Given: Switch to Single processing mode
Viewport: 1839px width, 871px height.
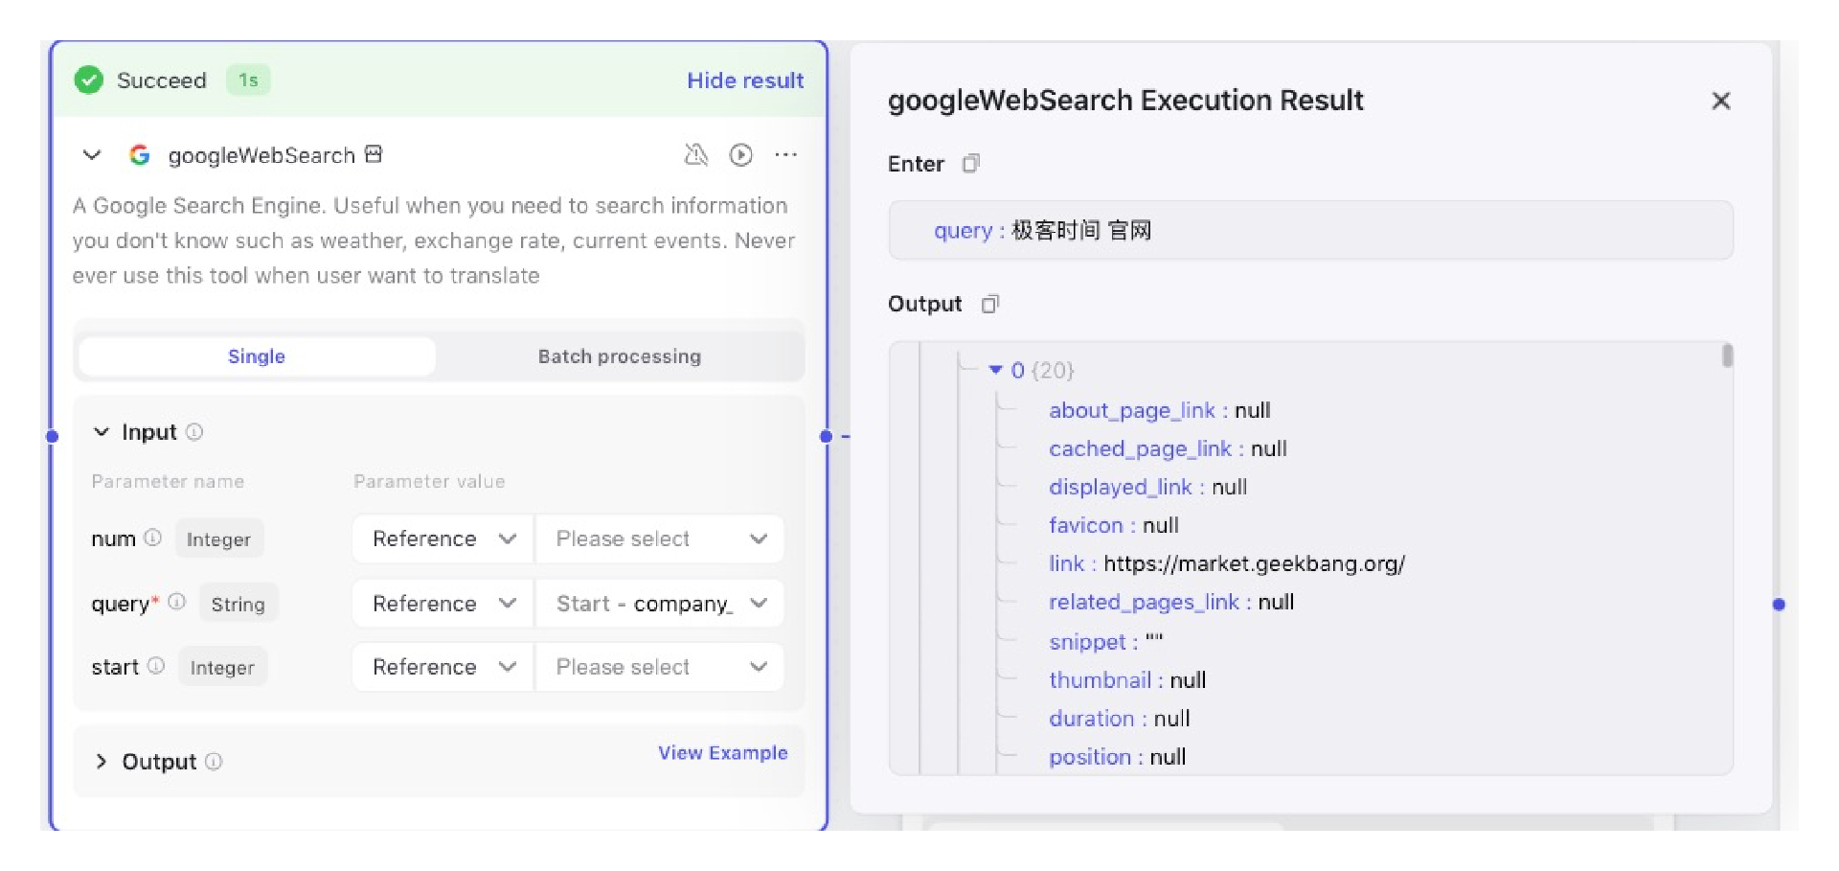Looking at the screenshot, I should (257, 356).
